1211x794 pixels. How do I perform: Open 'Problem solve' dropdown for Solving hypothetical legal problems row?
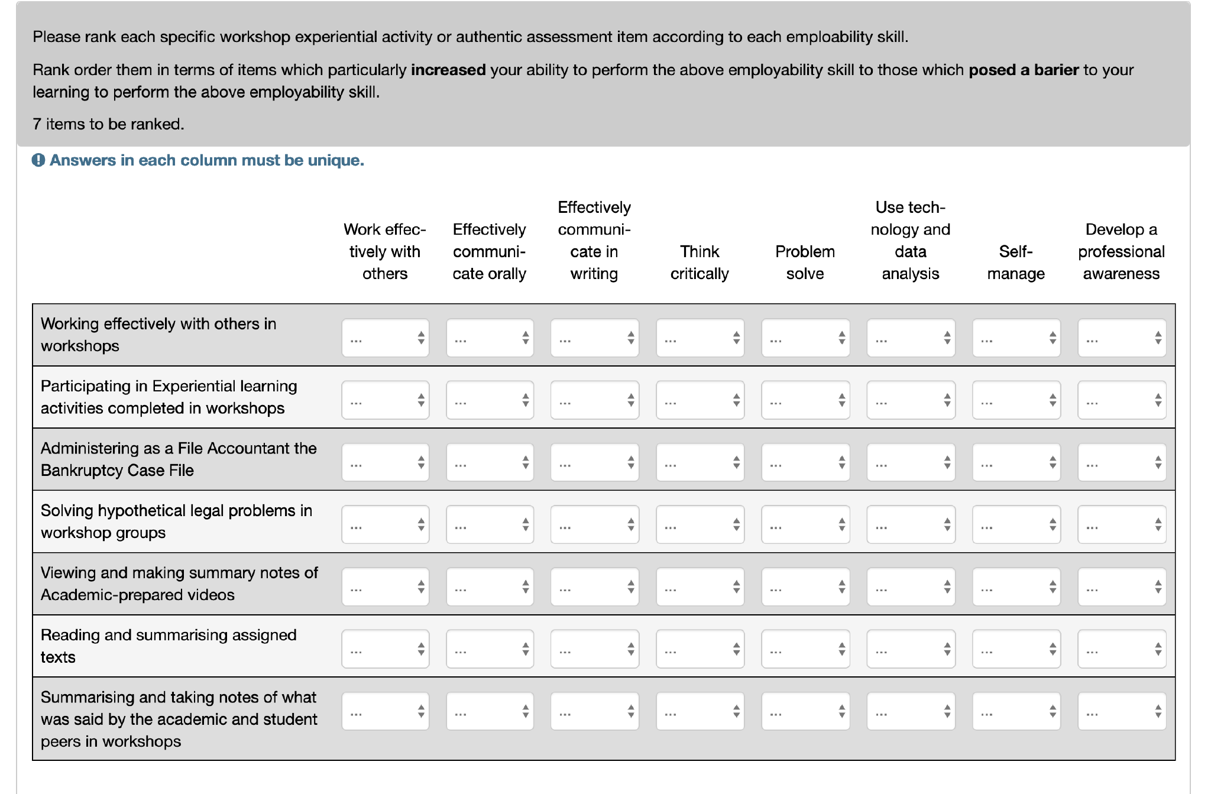(x=805, y=524)
